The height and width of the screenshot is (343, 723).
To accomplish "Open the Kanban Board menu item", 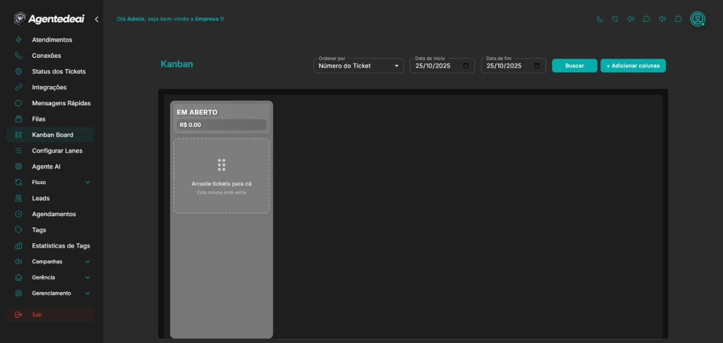I will [50, 135].
